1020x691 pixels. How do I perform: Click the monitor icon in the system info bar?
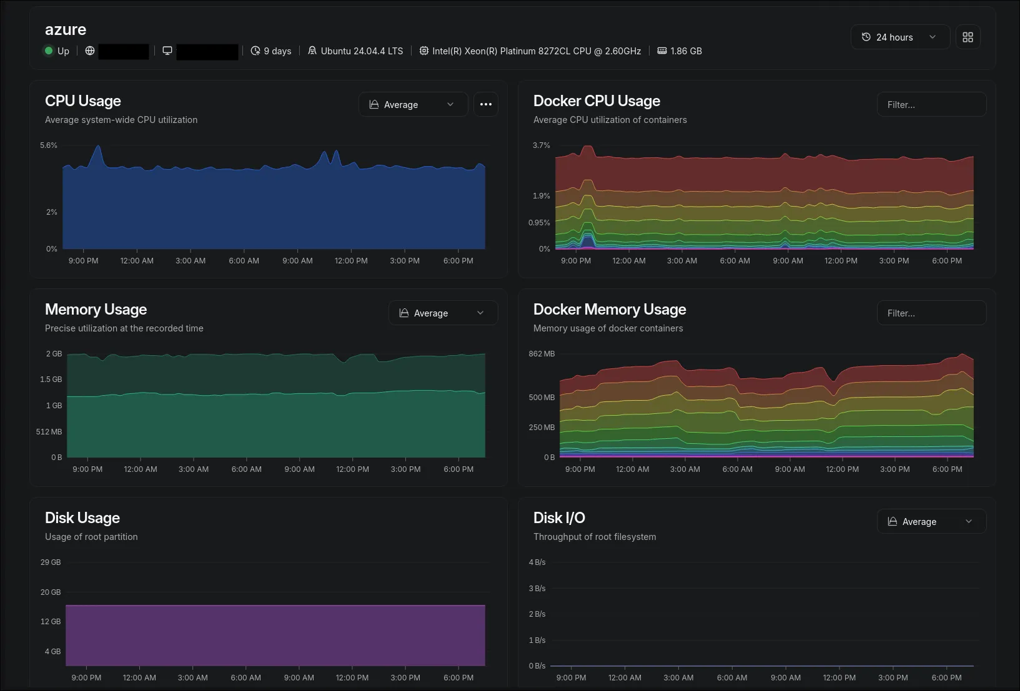(x=167, y=51)
